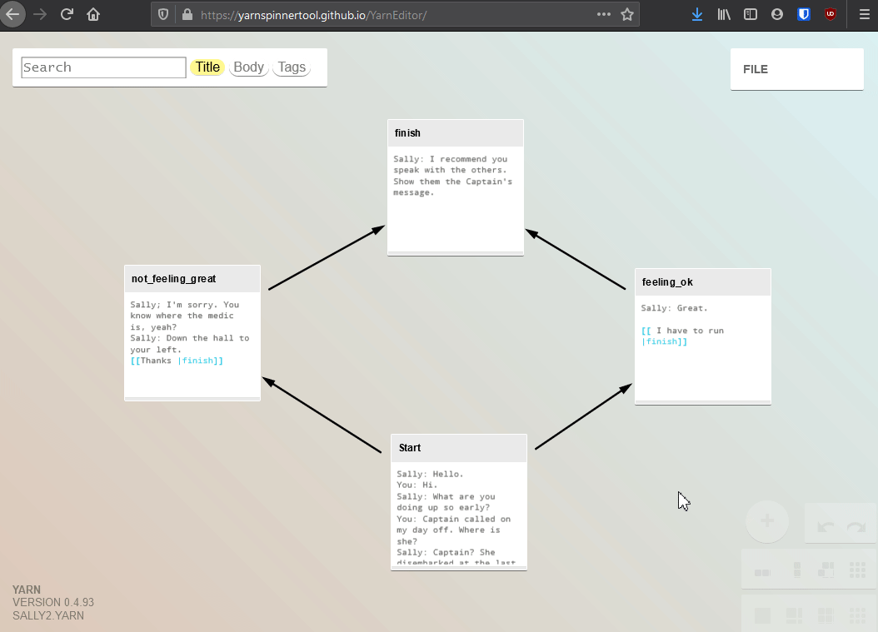The height and width of the screenshot is (632, 878).
Task: Arrange nodes in a grid layout
Action: (856, 570)
